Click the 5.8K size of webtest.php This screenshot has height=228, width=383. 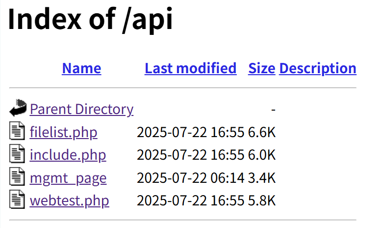(261, 201)
